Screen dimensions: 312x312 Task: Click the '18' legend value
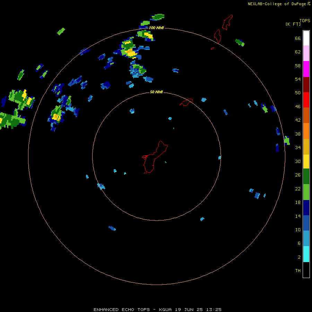pos(298,202)
